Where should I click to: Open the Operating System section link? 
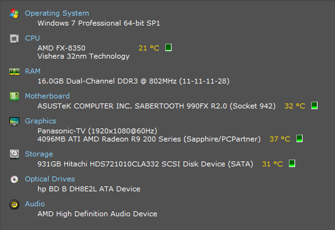pos(57,13)
